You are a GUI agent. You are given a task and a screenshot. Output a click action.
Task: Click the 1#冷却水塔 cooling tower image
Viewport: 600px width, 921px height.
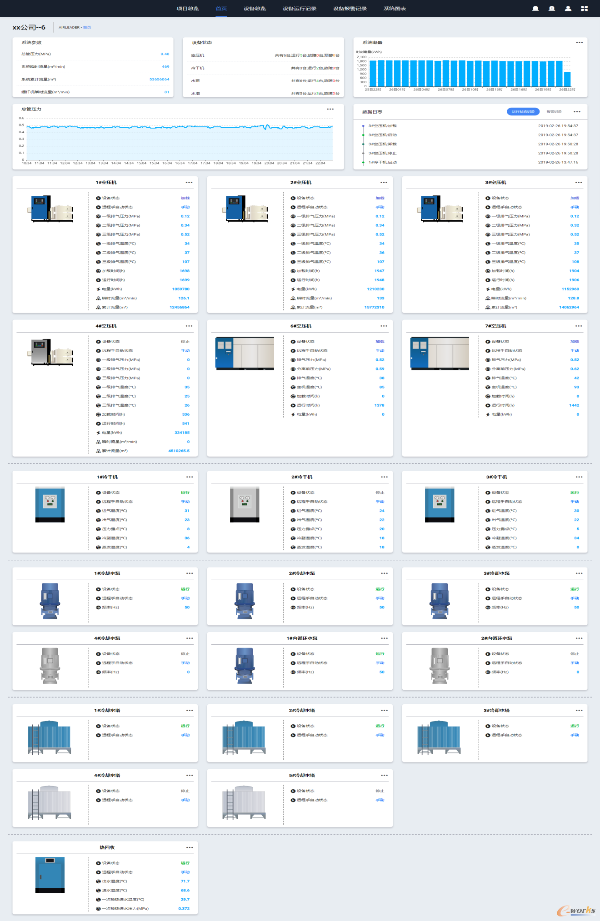[x=49, y=737]
